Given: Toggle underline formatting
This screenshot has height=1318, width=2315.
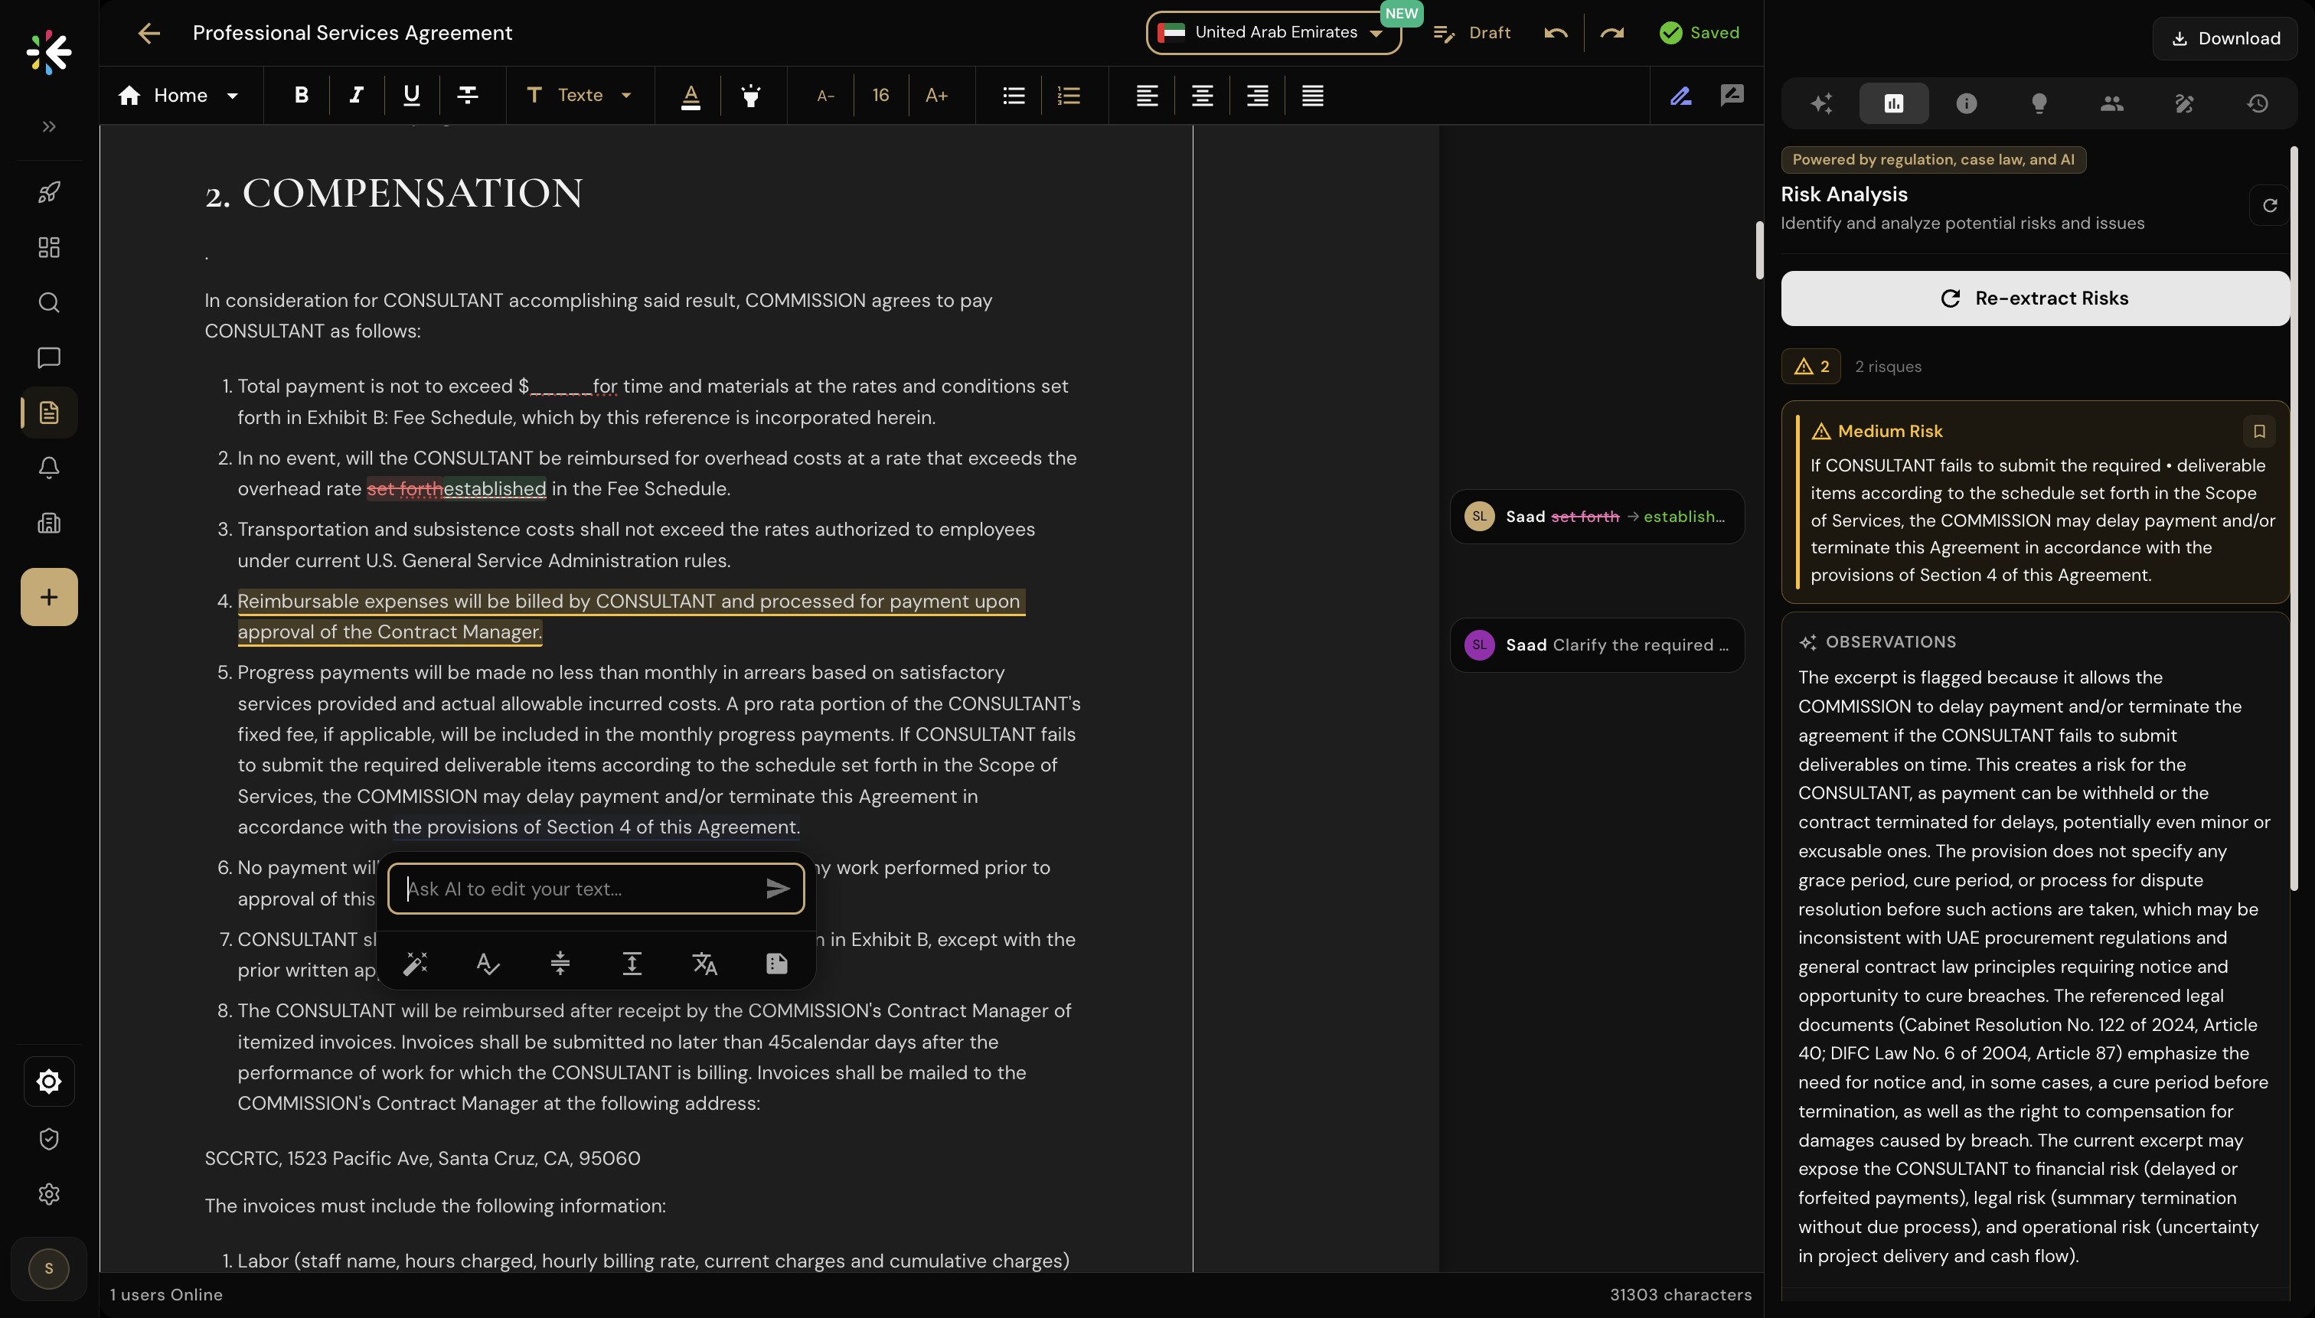Looking at the screenshot, I should tap(411, 95).
